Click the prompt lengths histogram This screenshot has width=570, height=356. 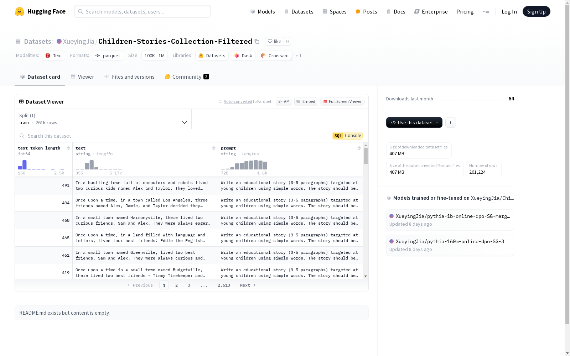click(x=244, y=165)
